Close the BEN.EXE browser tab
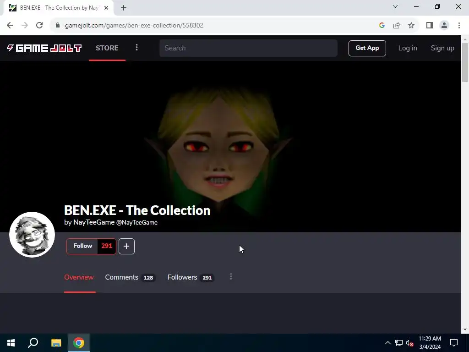 [106, 8]
